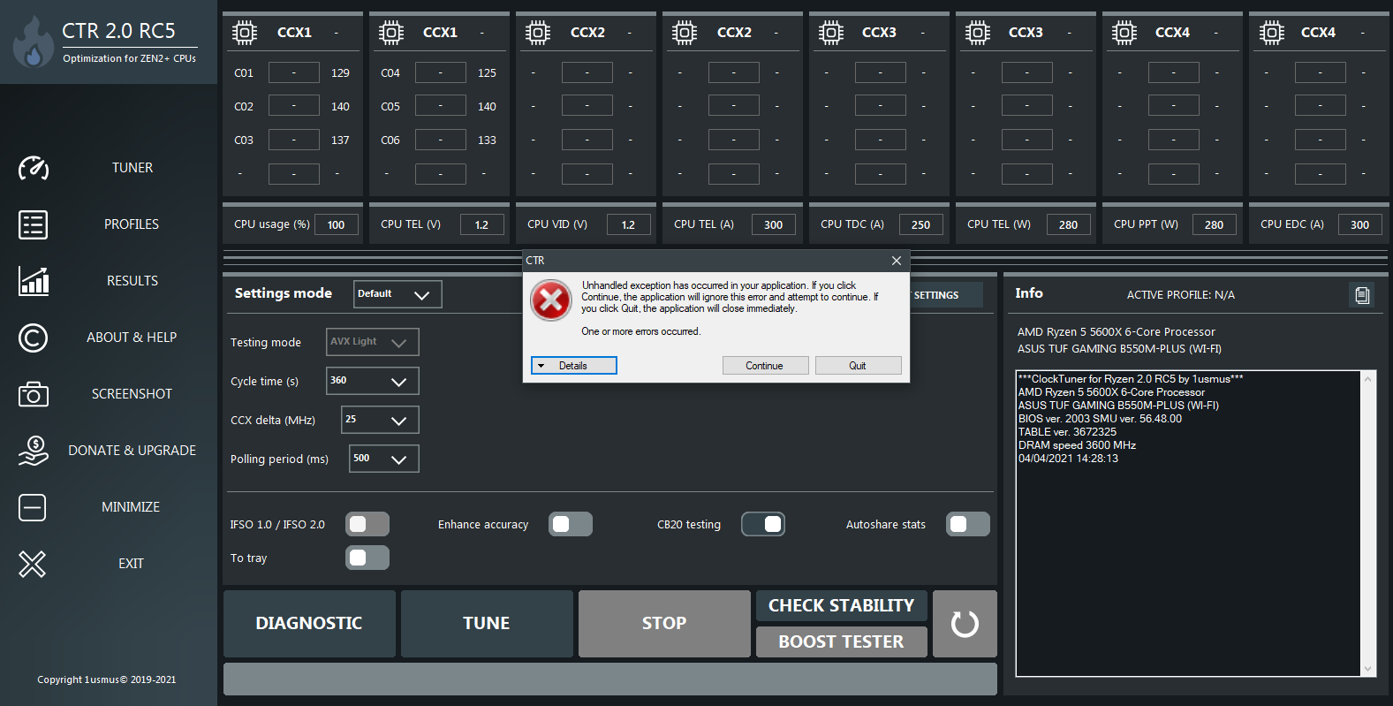Select PROFILES label in the sidebar

point(132,224)
